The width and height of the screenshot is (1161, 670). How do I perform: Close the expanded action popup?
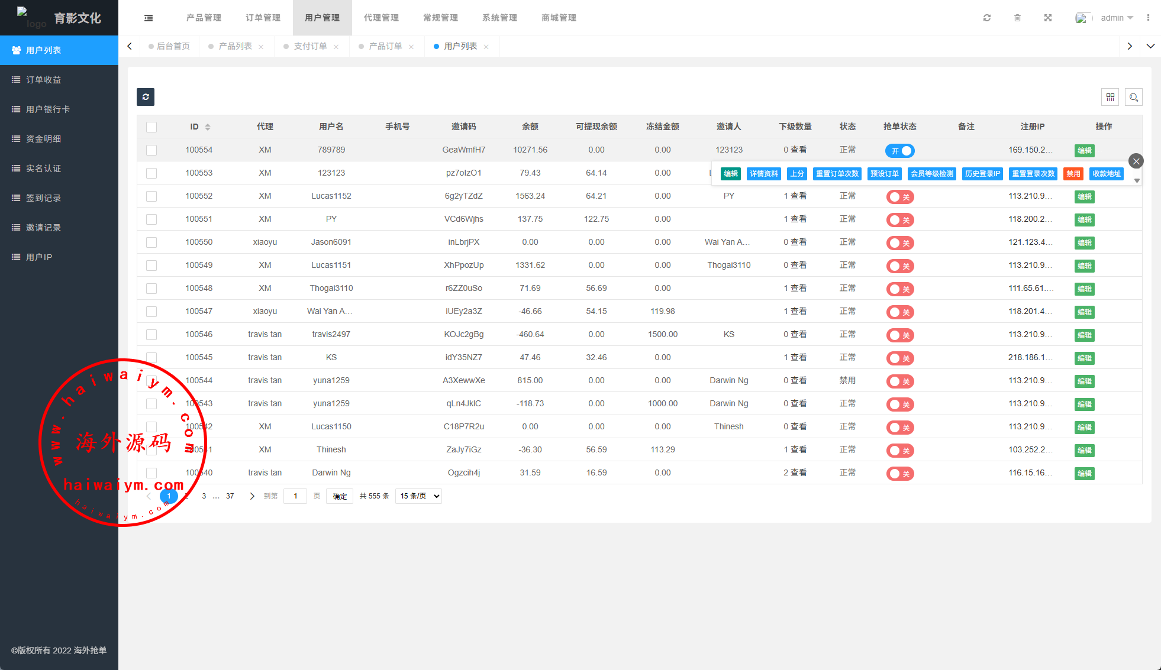click(1136, 161)
